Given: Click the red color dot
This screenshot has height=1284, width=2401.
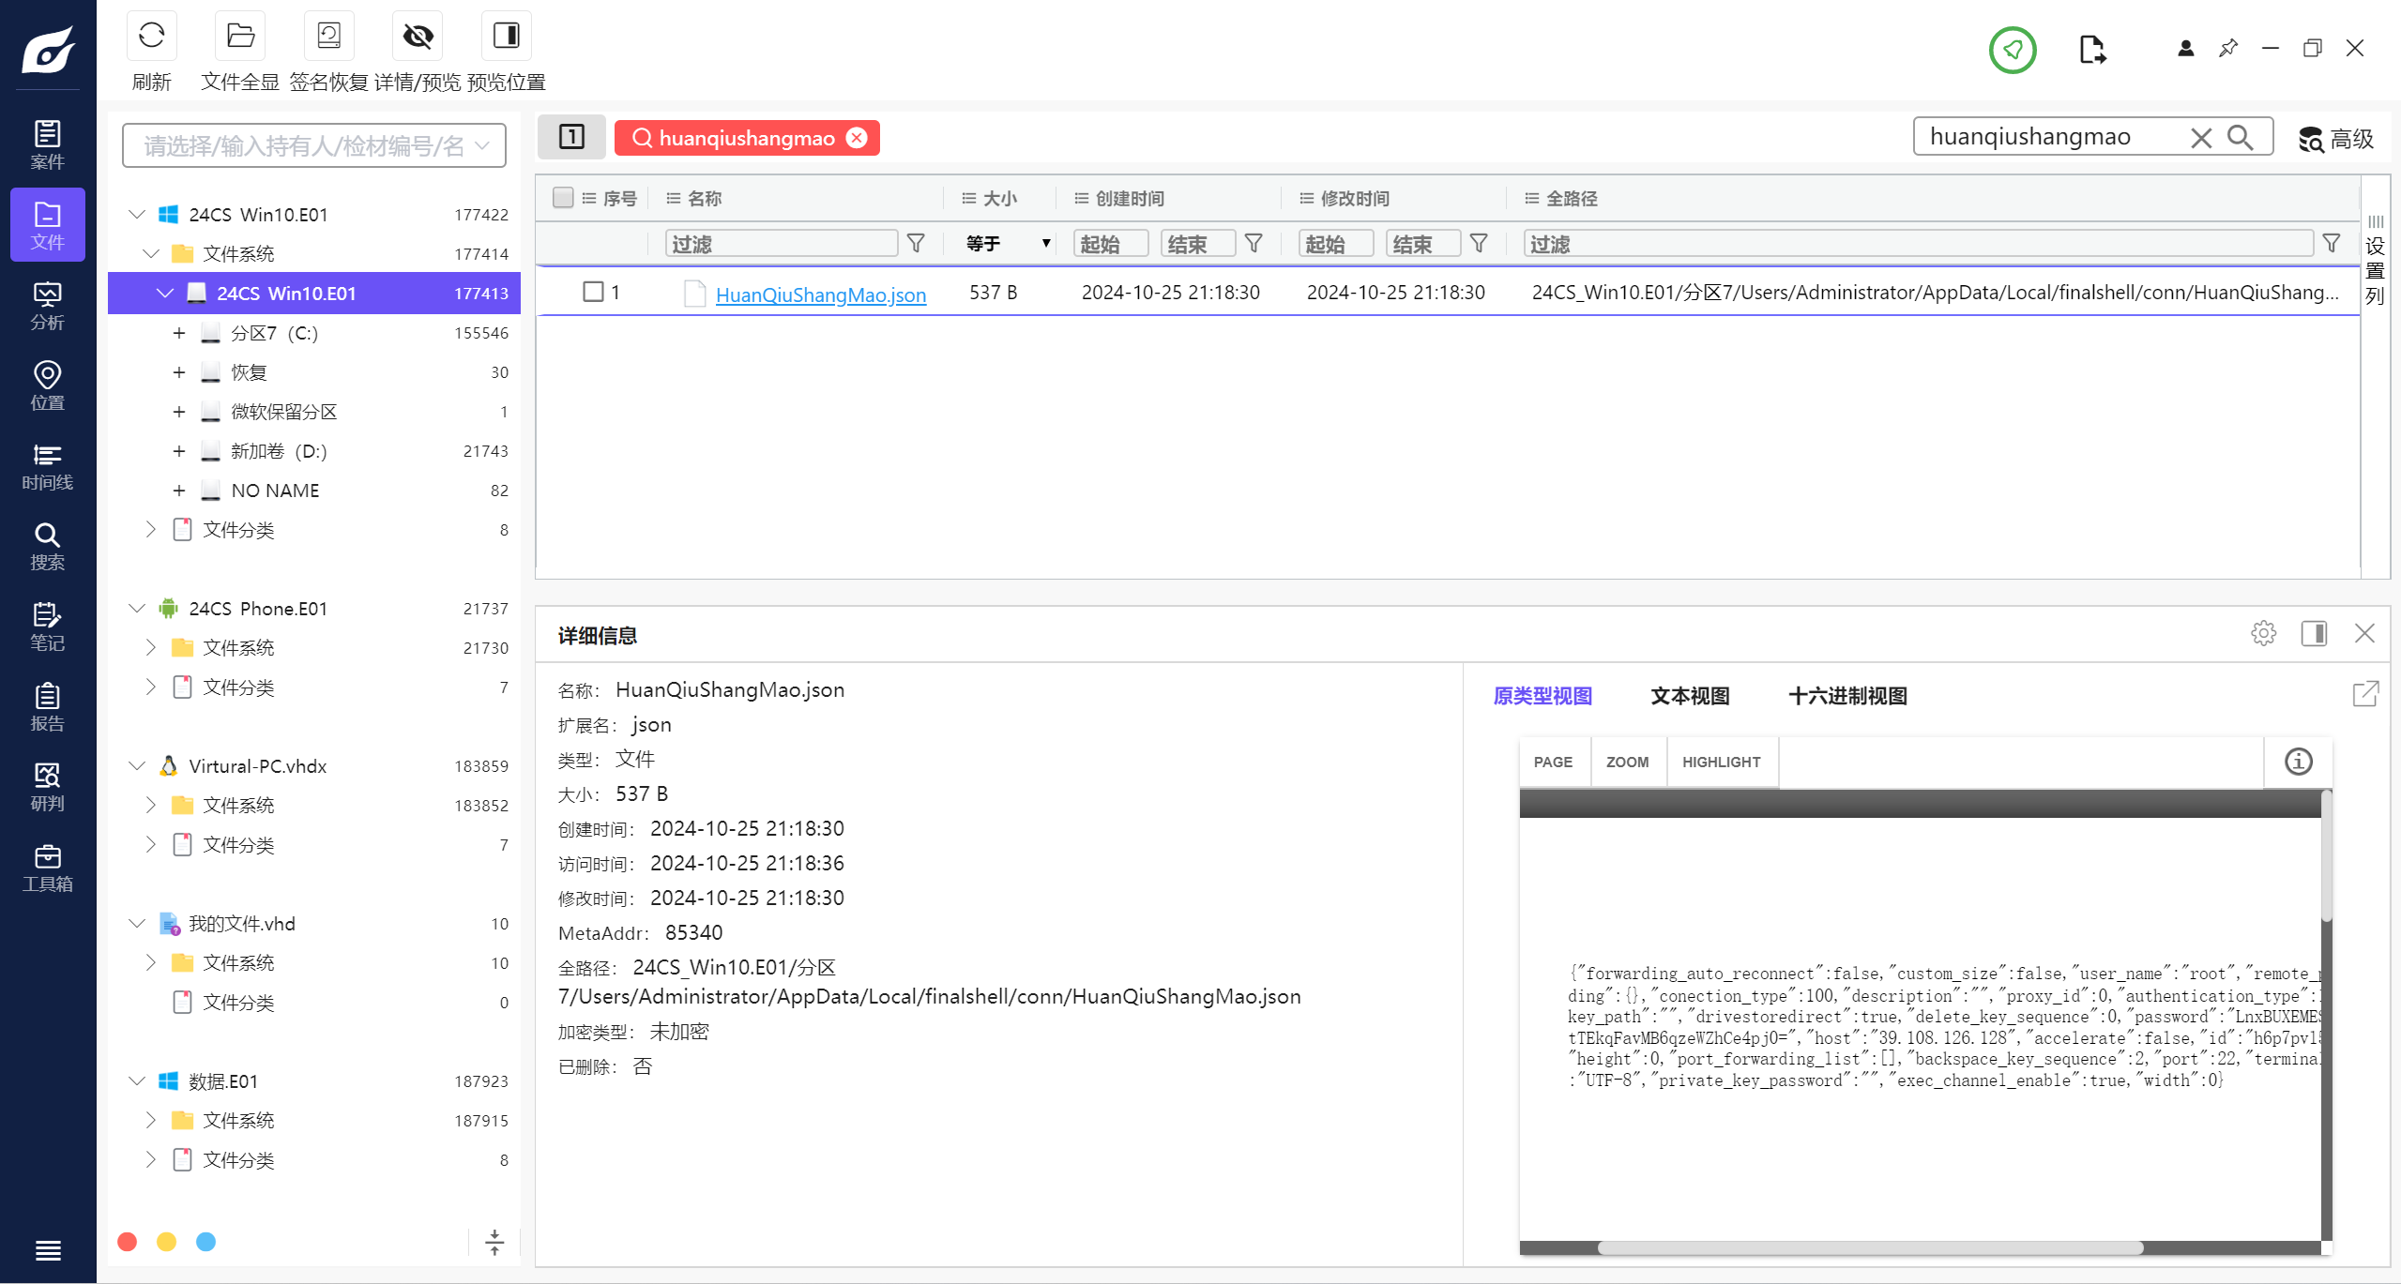Looking at the screenshot, I should click(128, 1242).
